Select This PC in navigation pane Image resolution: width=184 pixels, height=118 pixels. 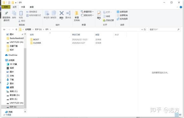[10, 60]
